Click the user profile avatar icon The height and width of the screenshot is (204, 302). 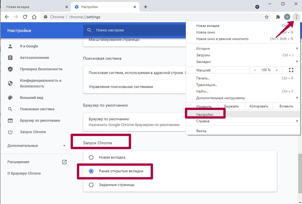[287, 17]
